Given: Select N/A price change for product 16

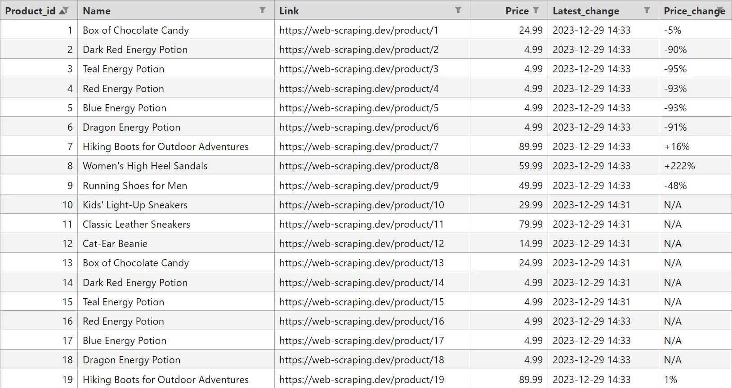Looking at the screenshot, I should pyautogui.click(x=695, y=321).
